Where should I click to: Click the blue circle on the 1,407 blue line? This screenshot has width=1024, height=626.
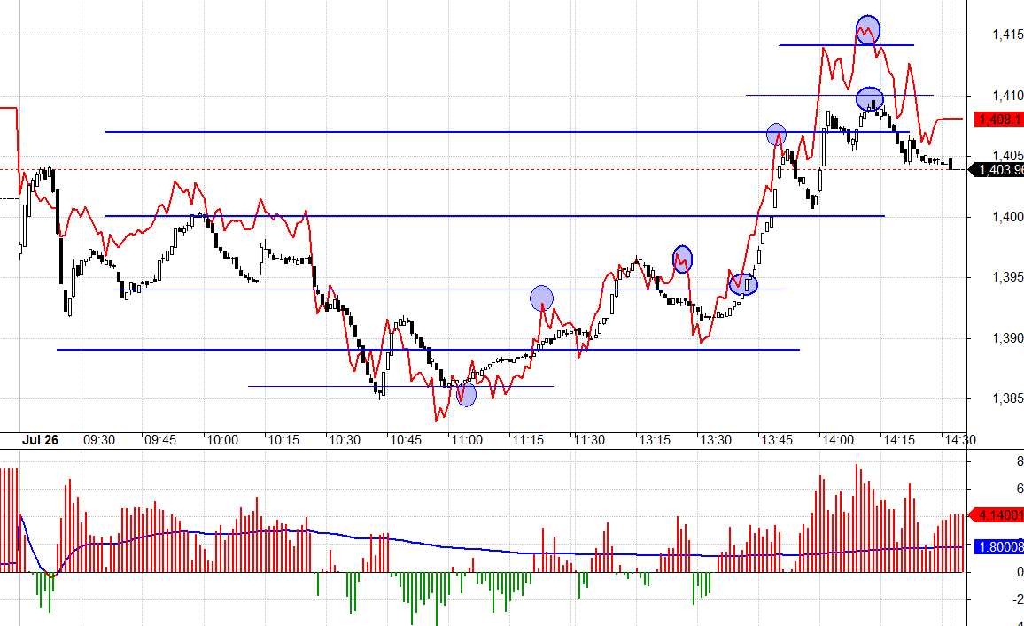776,135
